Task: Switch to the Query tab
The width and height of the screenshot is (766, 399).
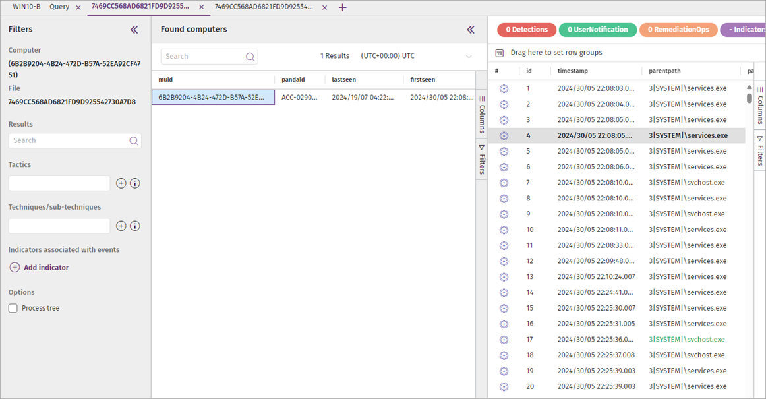Action: click(x=59, y=7)
